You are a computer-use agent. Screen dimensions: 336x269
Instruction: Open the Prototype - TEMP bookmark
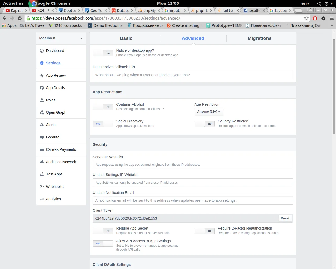[x=224, y=25]
